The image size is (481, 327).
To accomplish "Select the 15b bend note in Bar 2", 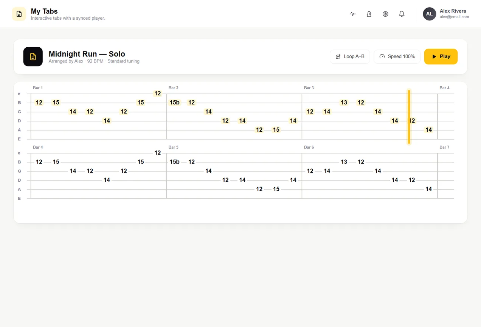I will coord(175,103).
